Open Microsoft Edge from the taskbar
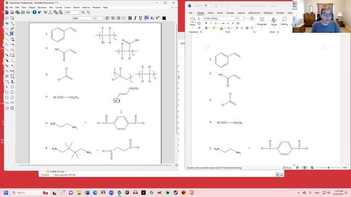Screen dimensions: 351x197 pos(95,193)
